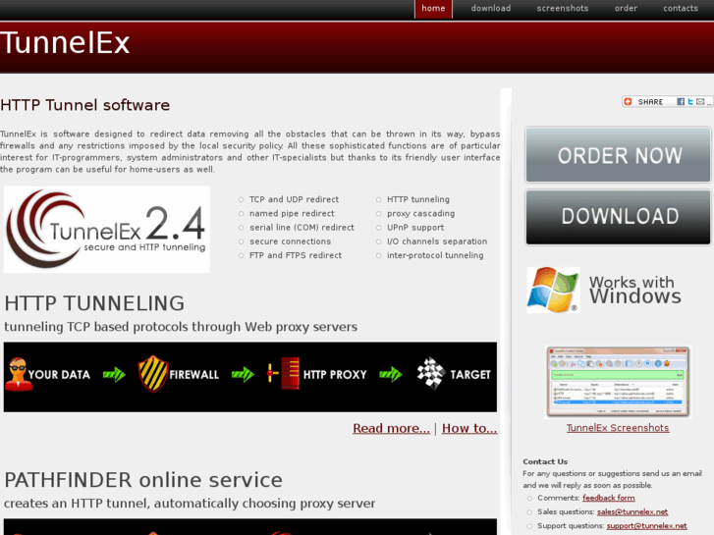The image size is (714, 535).
Task: Click the green arrow after FIREWALL
Action: 244,375
